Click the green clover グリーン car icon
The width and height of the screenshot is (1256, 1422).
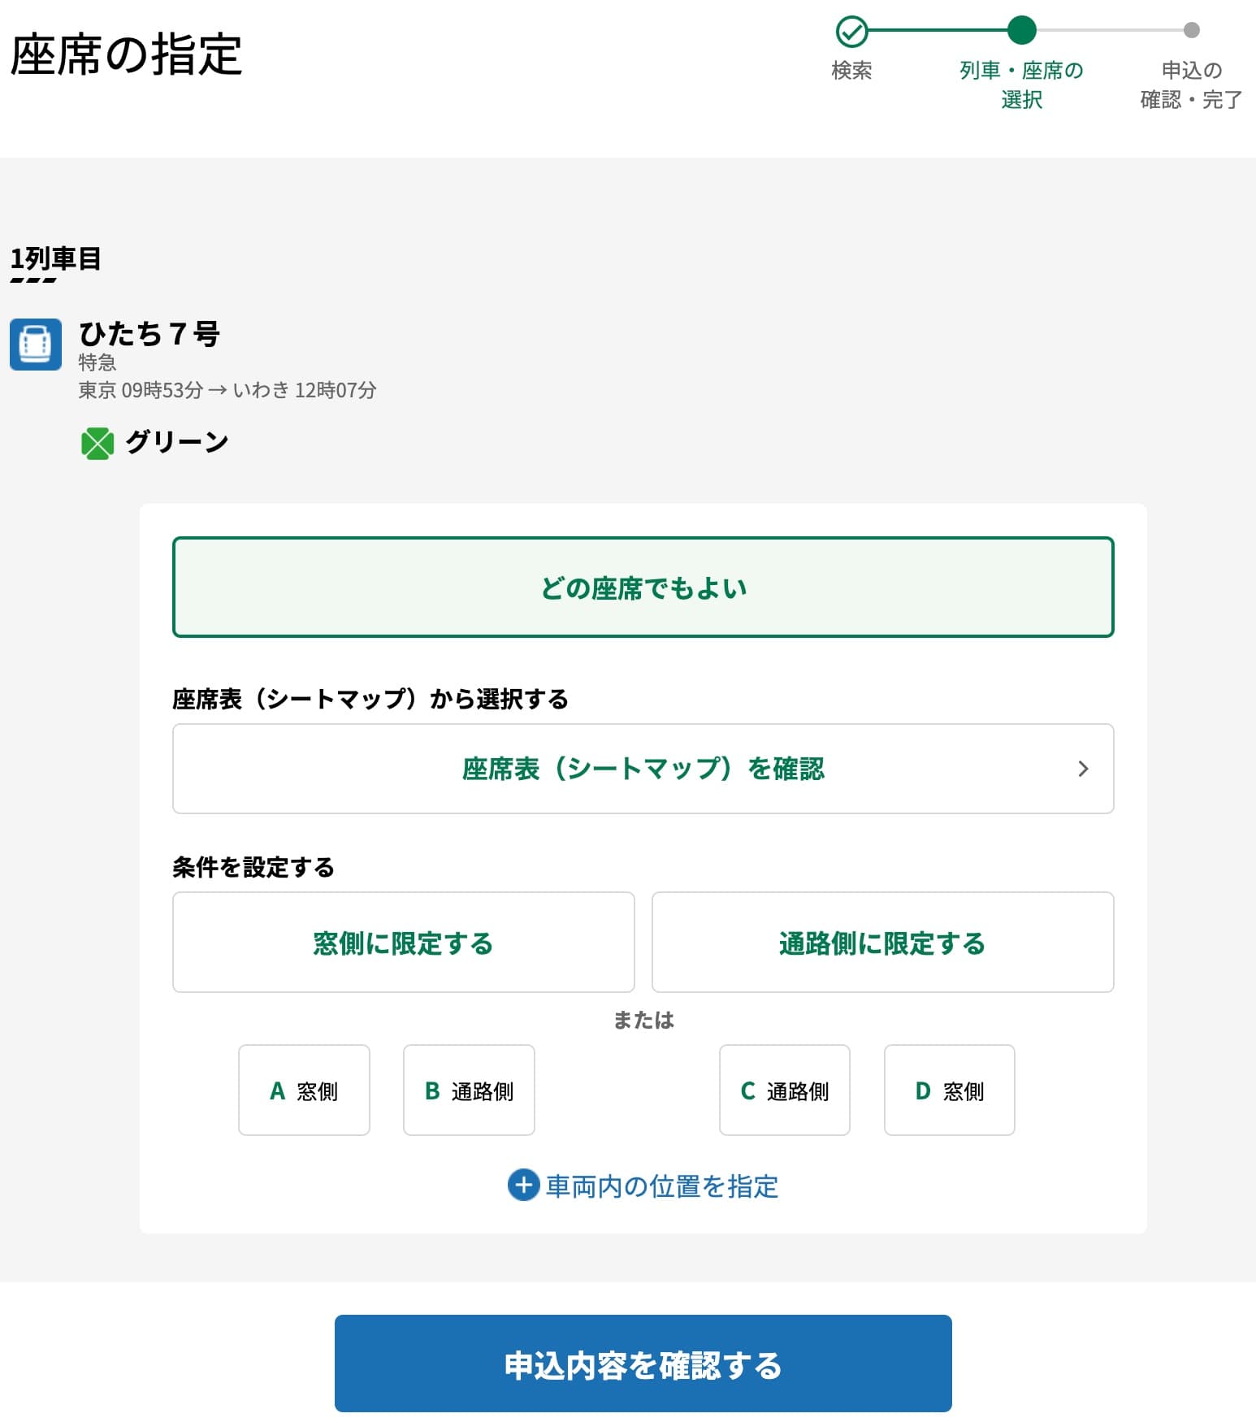[97, 444]
